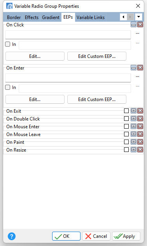Open the Gradient tab
Viewport: 147px width, 246px height.
click(x=51, y=17)
